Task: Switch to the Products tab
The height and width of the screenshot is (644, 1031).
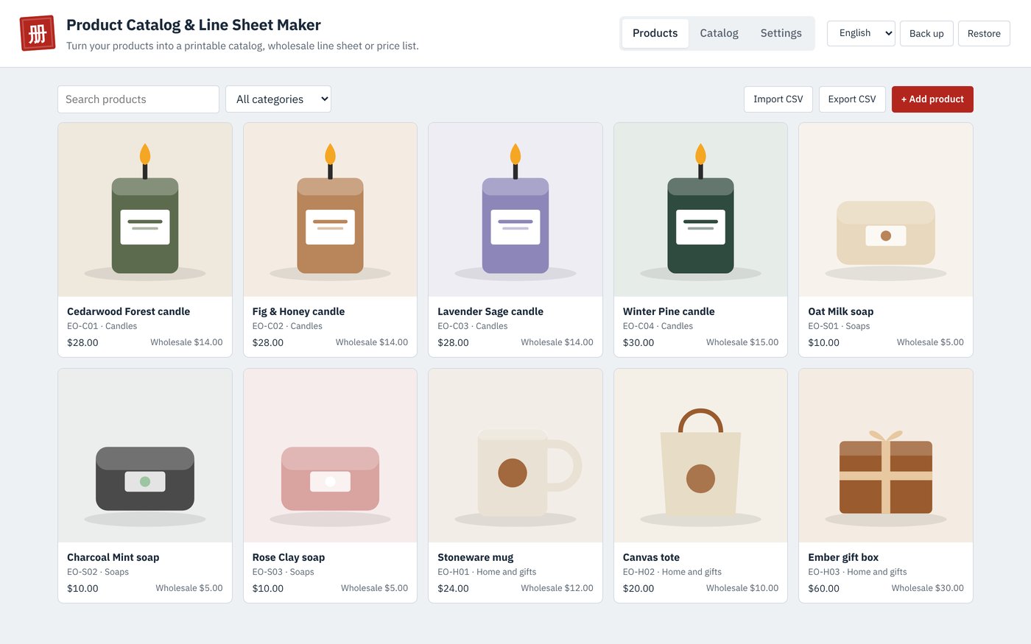Action: 655,33
